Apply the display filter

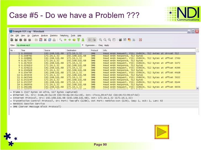pyautogui.click(x=107, y=45)
